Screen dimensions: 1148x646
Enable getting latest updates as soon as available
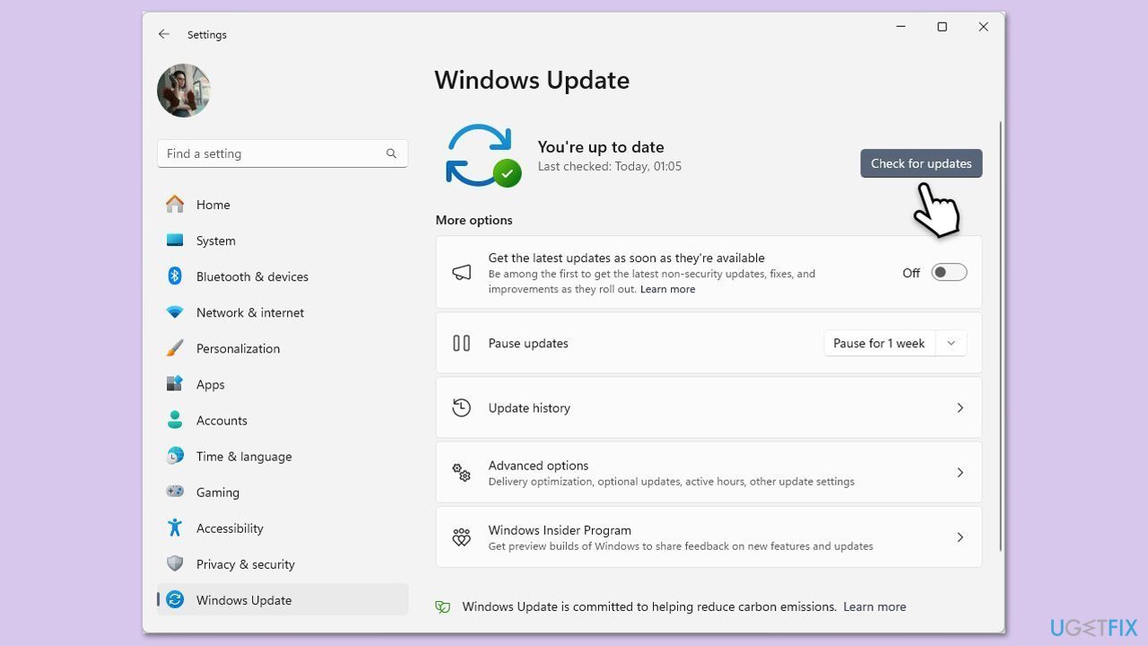point(948,272)
